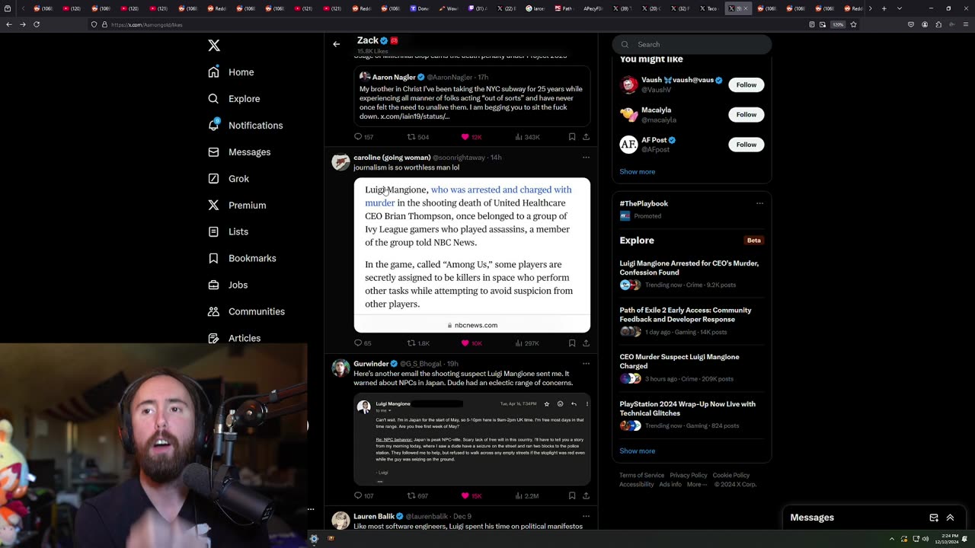Show hidden system tray icons
The height and width of the screenshot is (548, 975).
click(892, 539)
